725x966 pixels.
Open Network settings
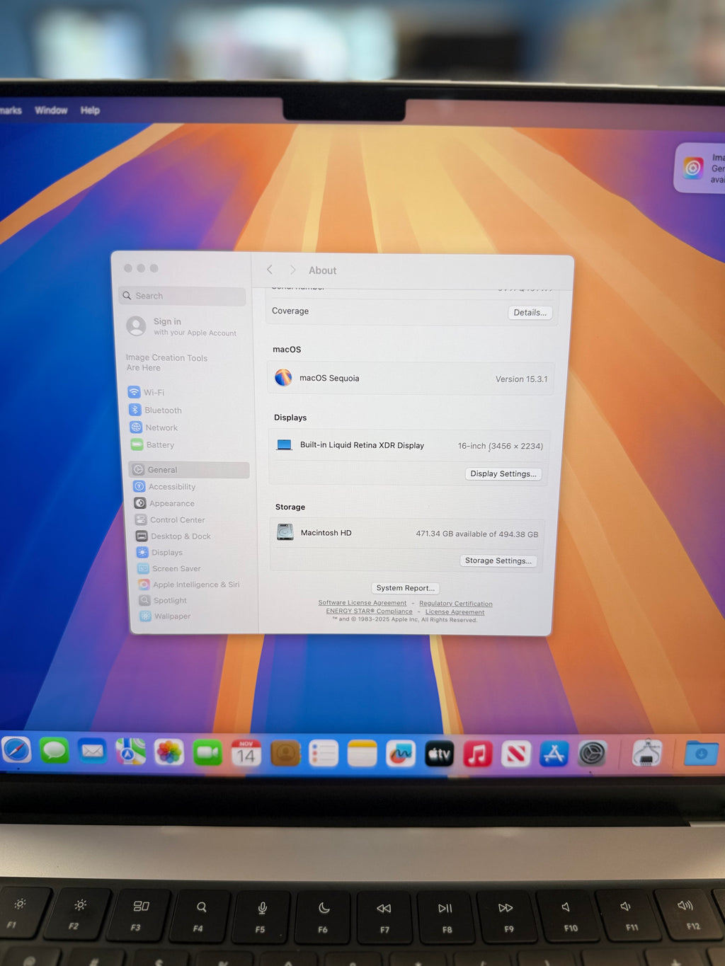[x=160, y=427]
